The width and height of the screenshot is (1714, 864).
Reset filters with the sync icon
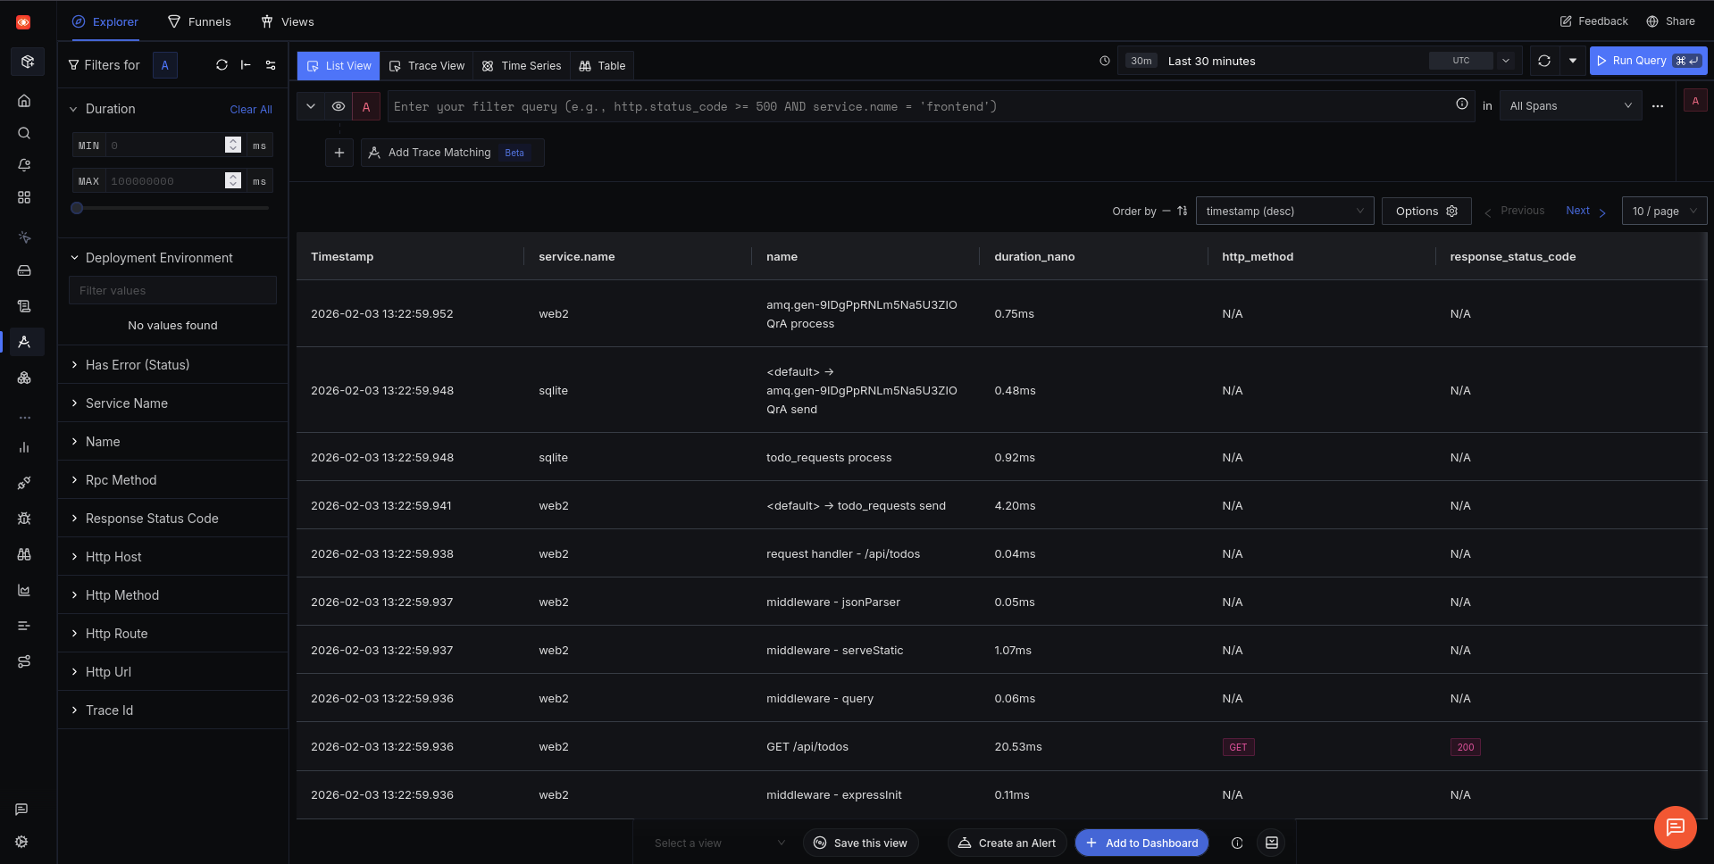(x=222, y=65)
